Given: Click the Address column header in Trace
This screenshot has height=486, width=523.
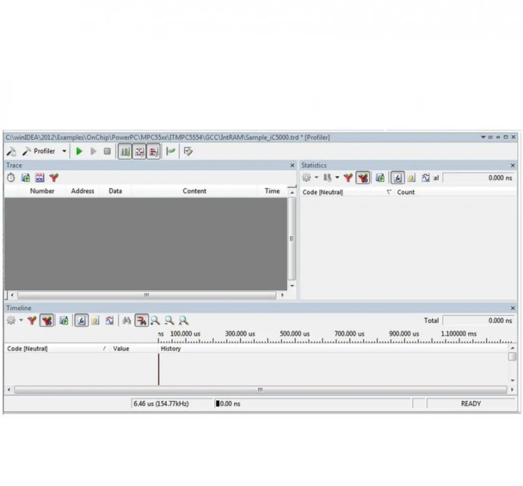Looking at the screenshot, I should click(x=83, y=191).
